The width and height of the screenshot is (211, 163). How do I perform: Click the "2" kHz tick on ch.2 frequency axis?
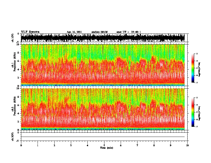click(x=18, y=122)
